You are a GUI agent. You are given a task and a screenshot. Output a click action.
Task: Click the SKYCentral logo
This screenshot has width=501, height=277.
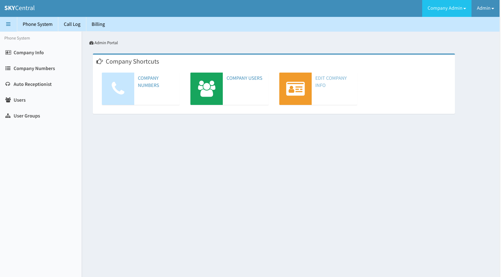[x=19, y=8]
